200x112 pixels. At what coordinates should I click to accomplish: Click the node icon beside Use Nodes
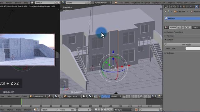coord(165,44)
